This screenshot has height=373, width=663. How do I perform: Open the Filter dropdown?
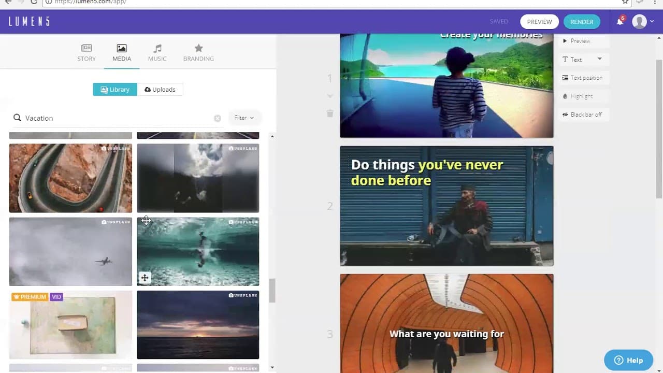(244, 118)
